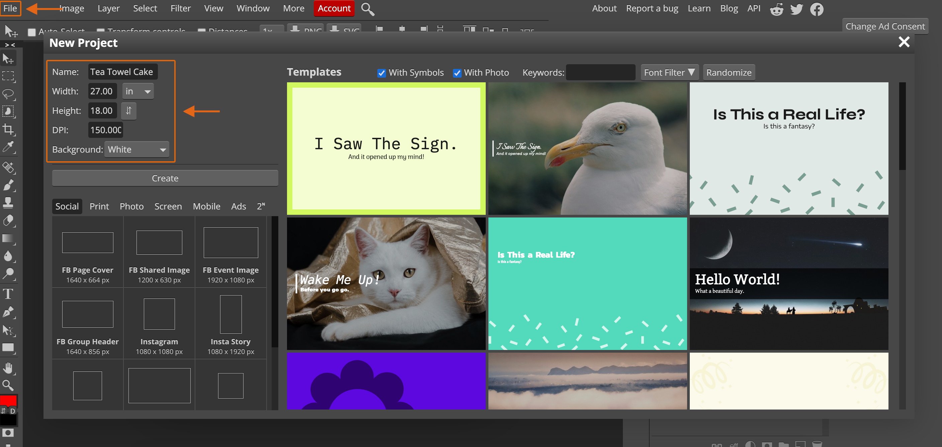Open the Blog link
The image size is (942, 447).
(x=729, y=8)
